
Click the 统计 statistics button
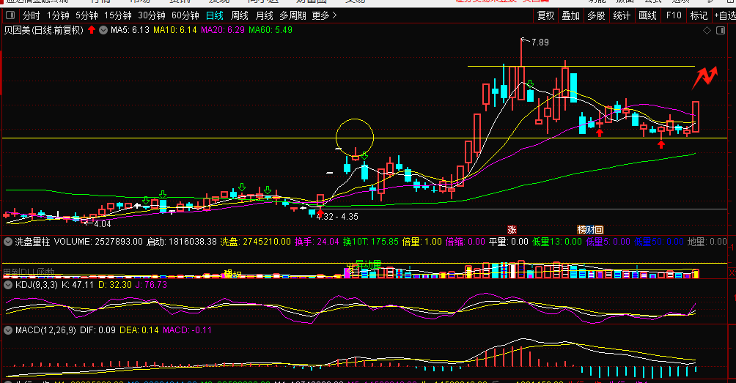(622, 15)
